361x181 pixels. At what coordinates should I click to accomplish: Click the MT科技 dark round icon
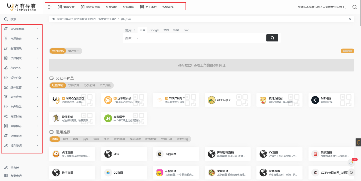[315, 100]
